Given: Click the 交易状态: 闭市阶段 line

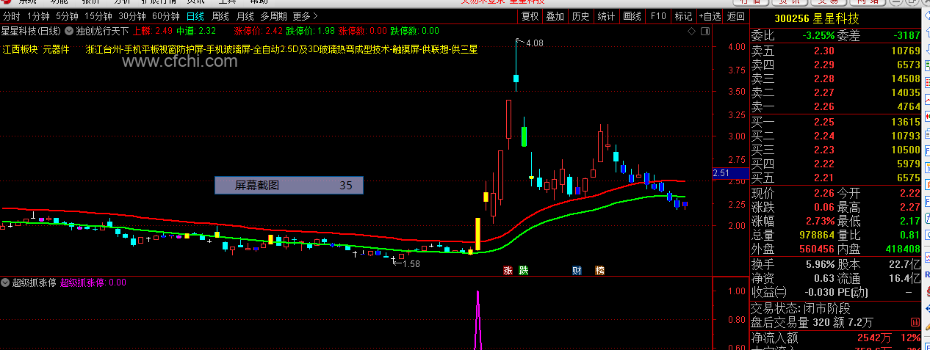Looking at the screenshot, I should coord(801,308).
